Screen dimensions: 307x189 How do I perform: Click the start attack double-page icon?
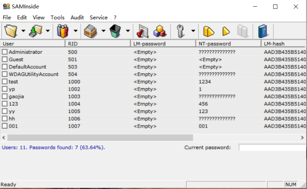coord(209,31)
